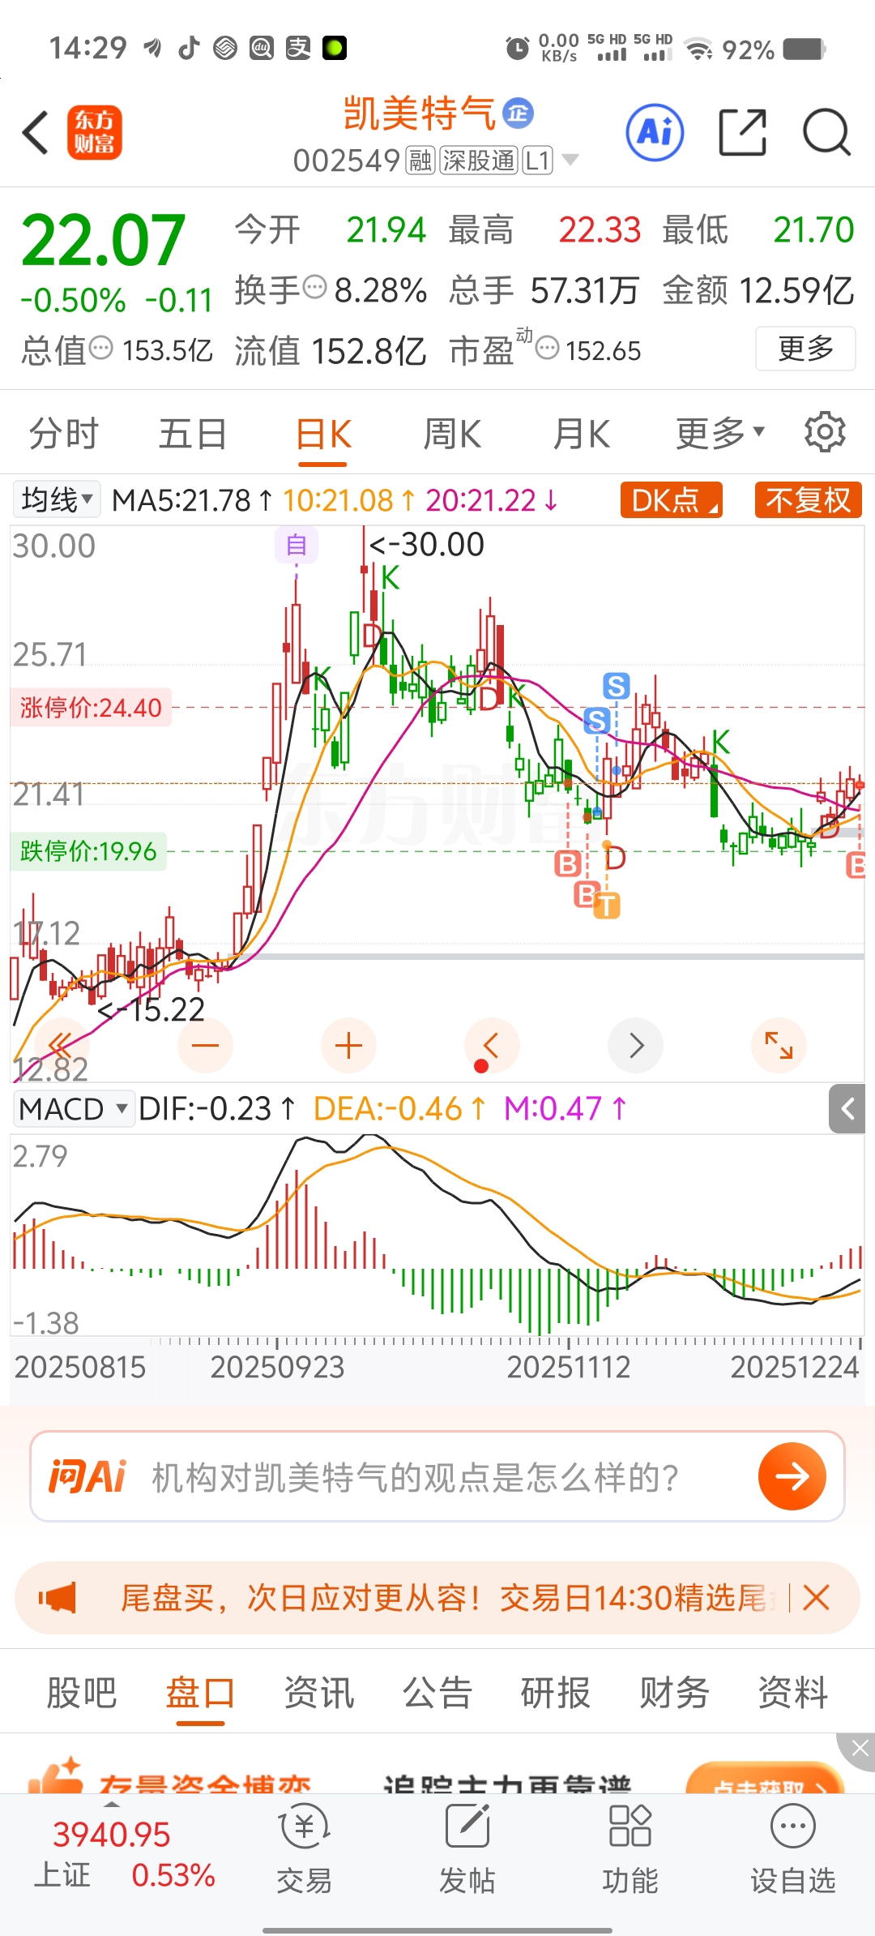Viewport: 875px width, 1936px height.
Task: Tap the 换手 info circle icon
Action: coord(314,287)
